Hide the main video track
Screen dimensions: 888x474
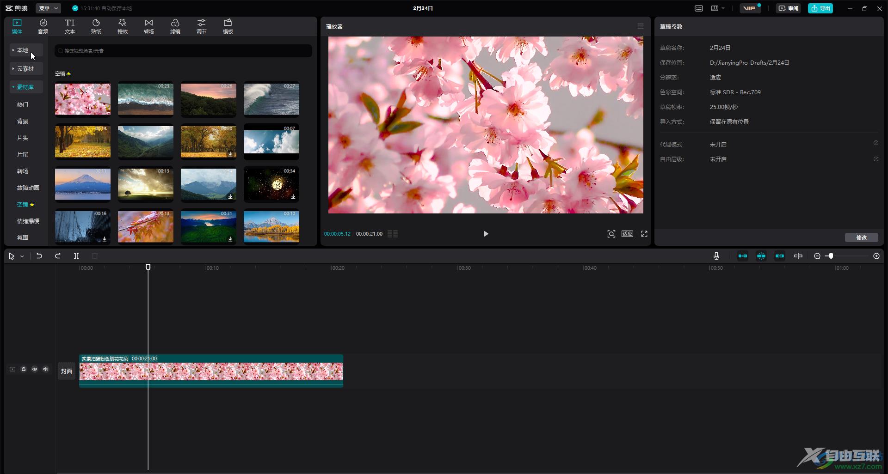34,369
